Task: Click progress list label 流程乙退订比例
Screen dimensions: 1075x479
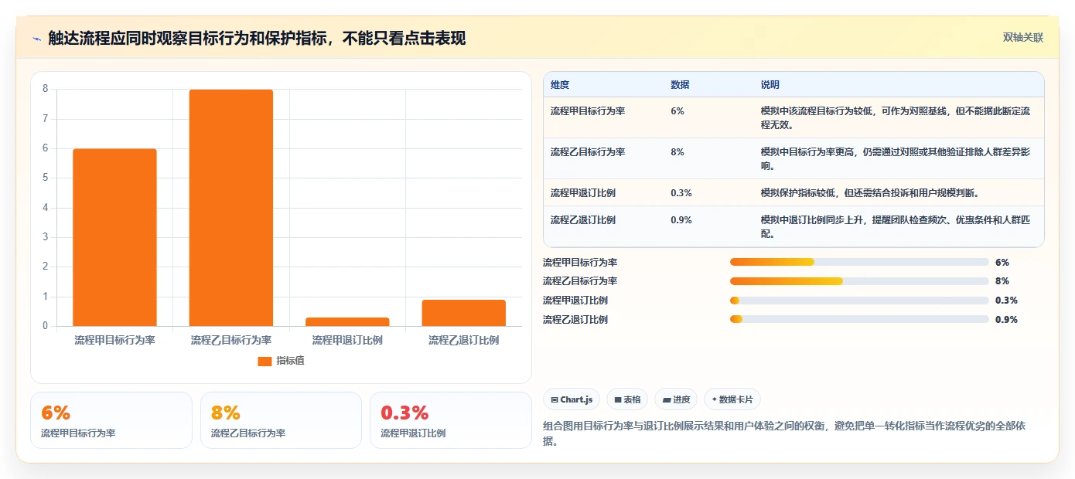Action: click(575, 320)
